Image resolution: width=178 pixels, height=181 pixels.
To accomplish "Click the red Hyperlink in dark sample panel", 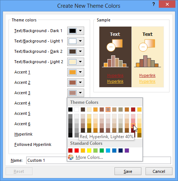I will pyautogui.click(x=115, y=75).
